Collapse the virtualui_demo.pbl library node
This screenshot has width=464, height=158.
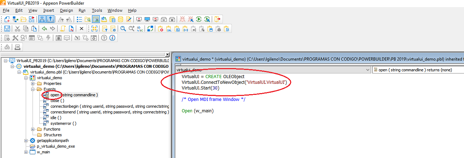19,72
